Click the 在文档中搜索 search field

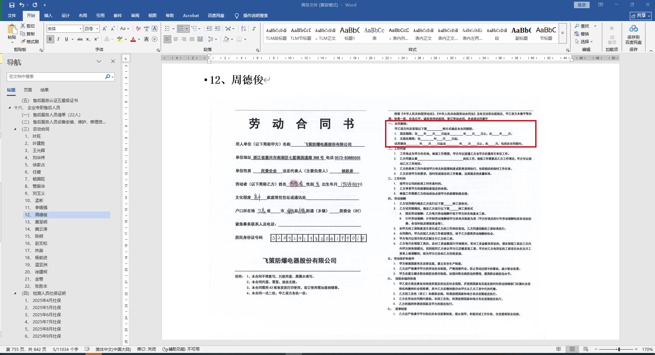coord(56,77)
